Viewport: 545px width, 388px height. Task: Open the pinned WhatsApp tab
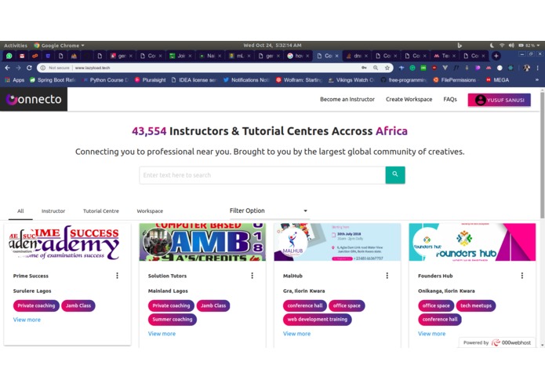(x=9, y=56)
